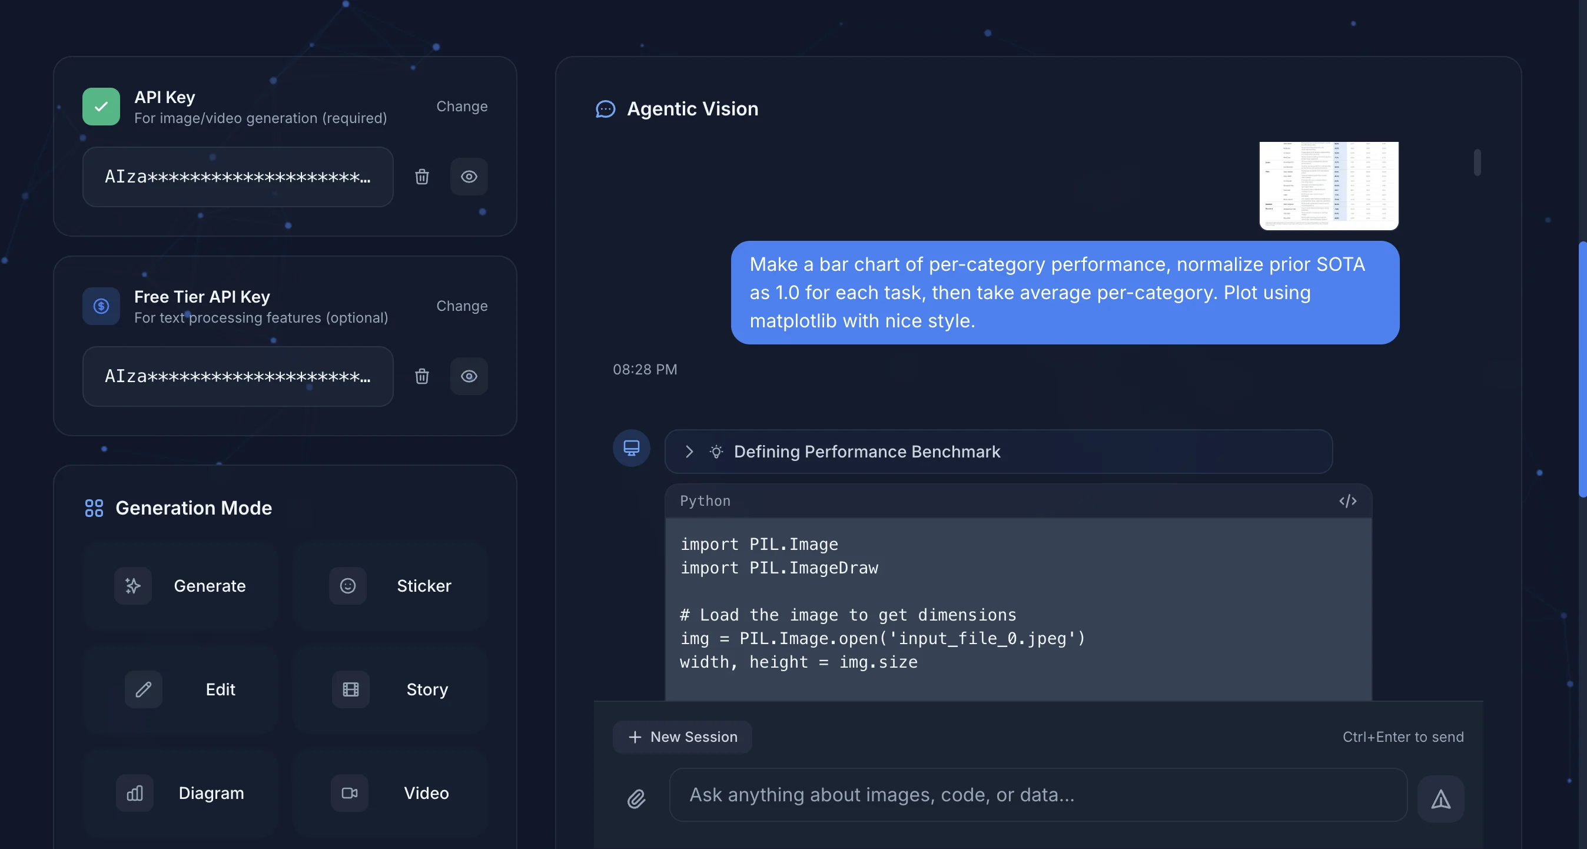
Task: Click the paperclip attachment icon
Action: point(637,798)
